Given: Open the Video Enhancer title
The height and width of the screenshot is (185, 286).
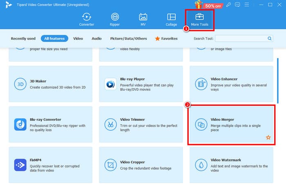Looking at the screenshot, I should point(224,79).
